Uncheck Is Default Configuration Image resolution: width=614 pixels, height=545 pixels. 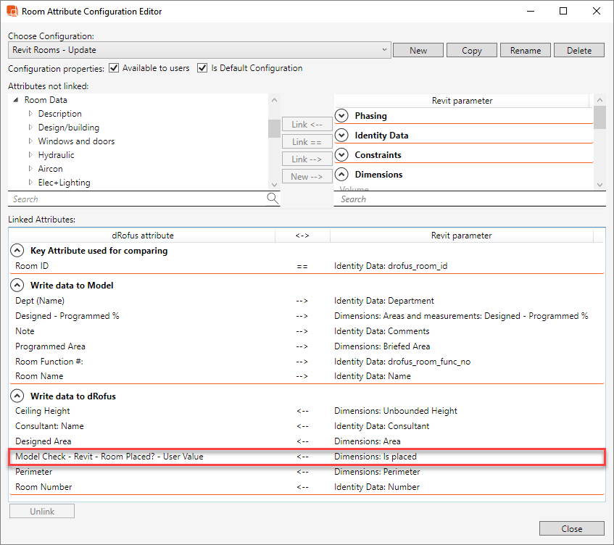(202, 67)
